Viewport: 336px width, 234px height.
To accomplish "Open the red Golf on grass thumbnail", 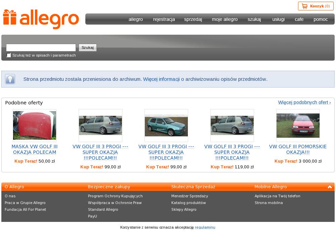I will point(298,125).
